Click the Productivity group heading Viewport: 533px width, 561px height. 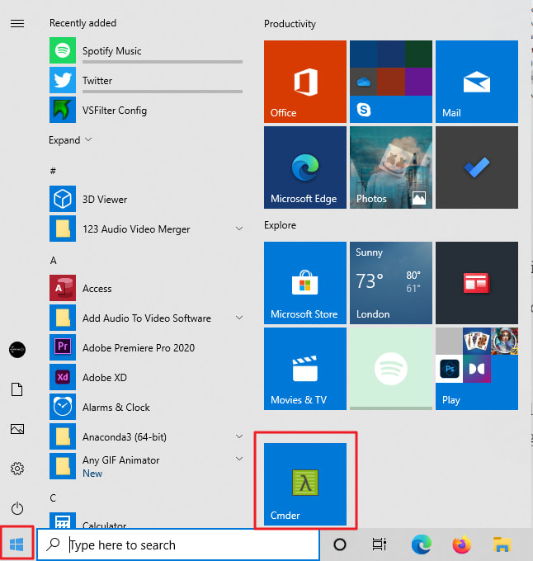(290, 24)
